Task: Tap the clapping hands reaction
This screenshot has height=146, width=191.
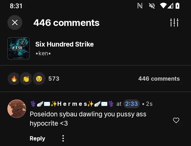Action: [26, 79]
